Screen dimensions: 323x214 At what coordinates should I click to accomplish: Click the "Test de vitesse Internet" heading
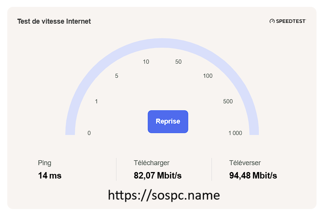[54, 21]
